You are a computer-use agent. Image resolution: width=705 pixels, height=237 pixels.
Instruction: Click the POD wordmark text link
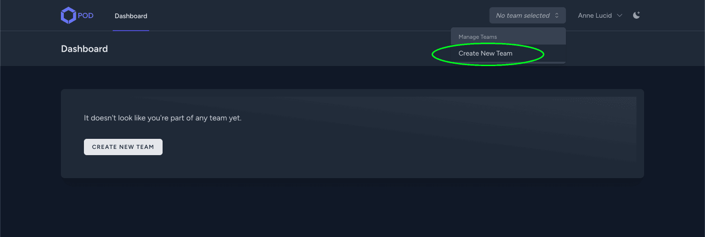click(x=85, y=15)
